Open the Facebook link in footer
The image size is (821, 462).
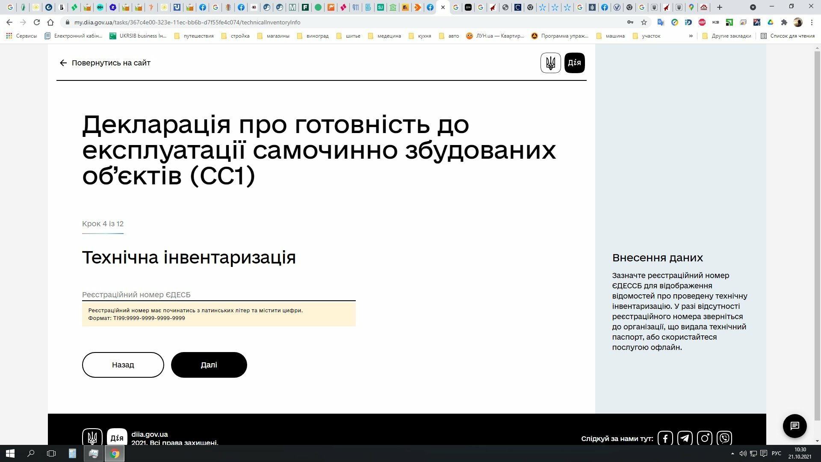(x=665, y=438)
